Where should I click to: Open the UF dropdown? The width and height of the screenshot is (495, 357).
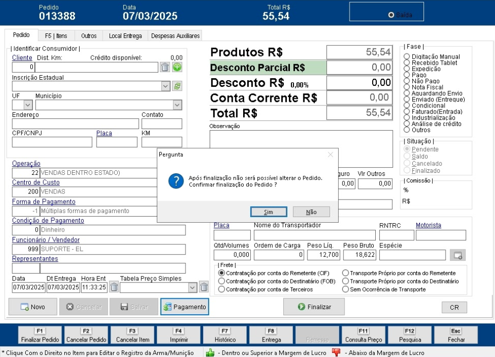click(x=28, y=104)
